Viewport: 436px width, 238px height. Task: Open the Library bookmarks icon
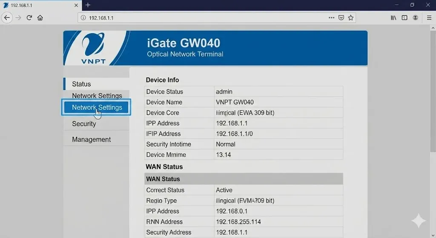[393, 18]
